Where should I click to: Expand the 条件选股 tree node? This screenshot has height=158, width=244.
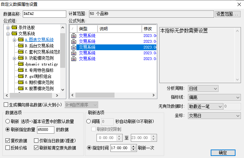[8, 28]
